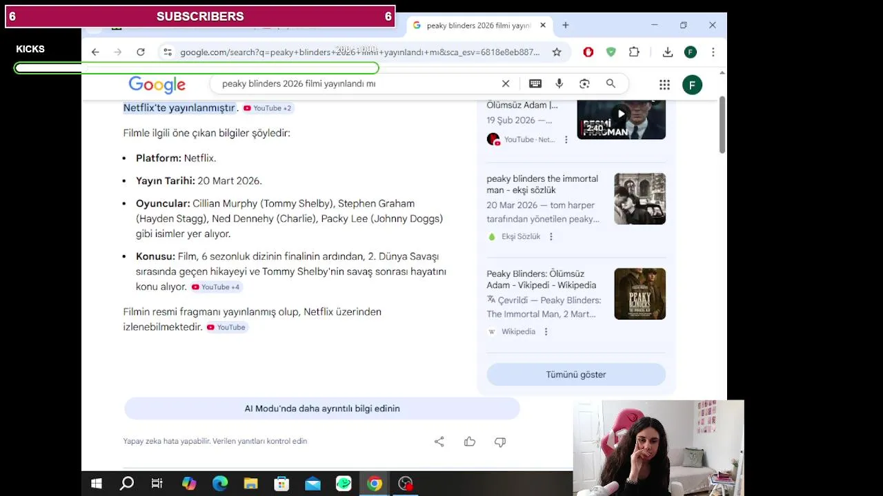Open options for the Wikipedia result
Viewport: 883px width, 496px height.
(546, 331)
